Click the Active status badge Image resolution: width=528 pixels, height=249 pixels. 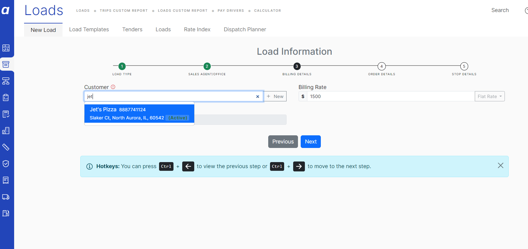point(178,118)
